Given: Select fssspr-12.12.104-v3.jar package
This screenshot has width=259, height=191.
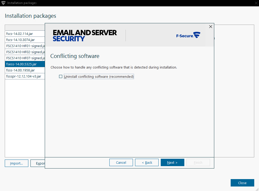Looking at the screenshot, I should pyautogui.click(x=25, y=76).
